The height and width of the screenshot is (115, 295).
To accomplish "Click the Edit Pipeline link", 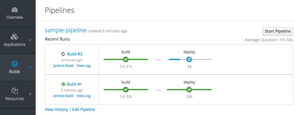I will point(84,109).
